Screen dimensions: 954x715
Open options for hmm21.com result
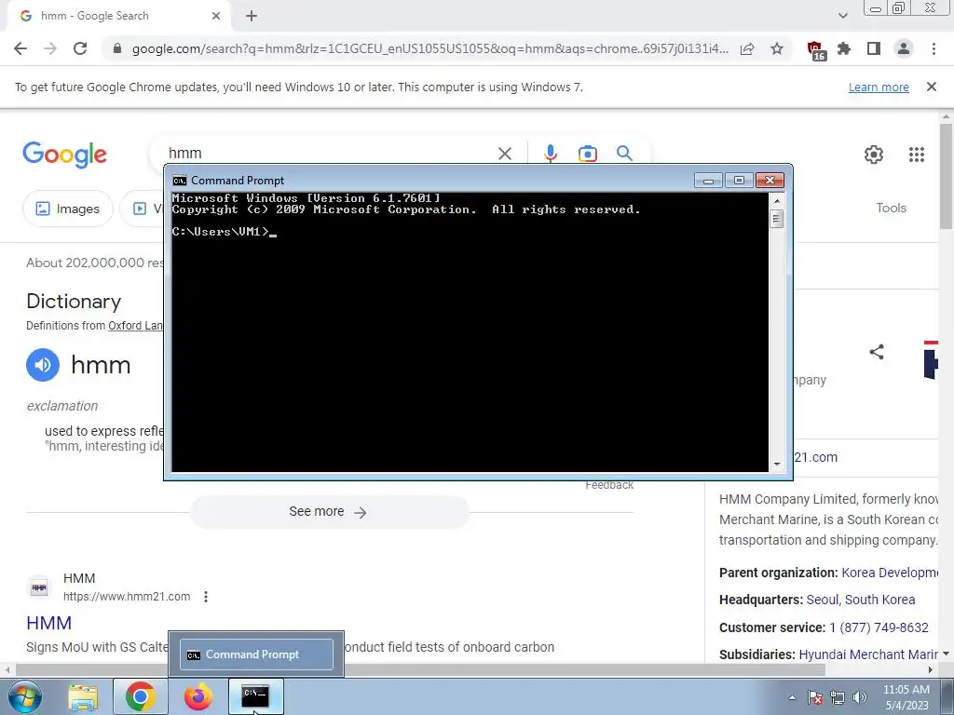tap(206, 597)
